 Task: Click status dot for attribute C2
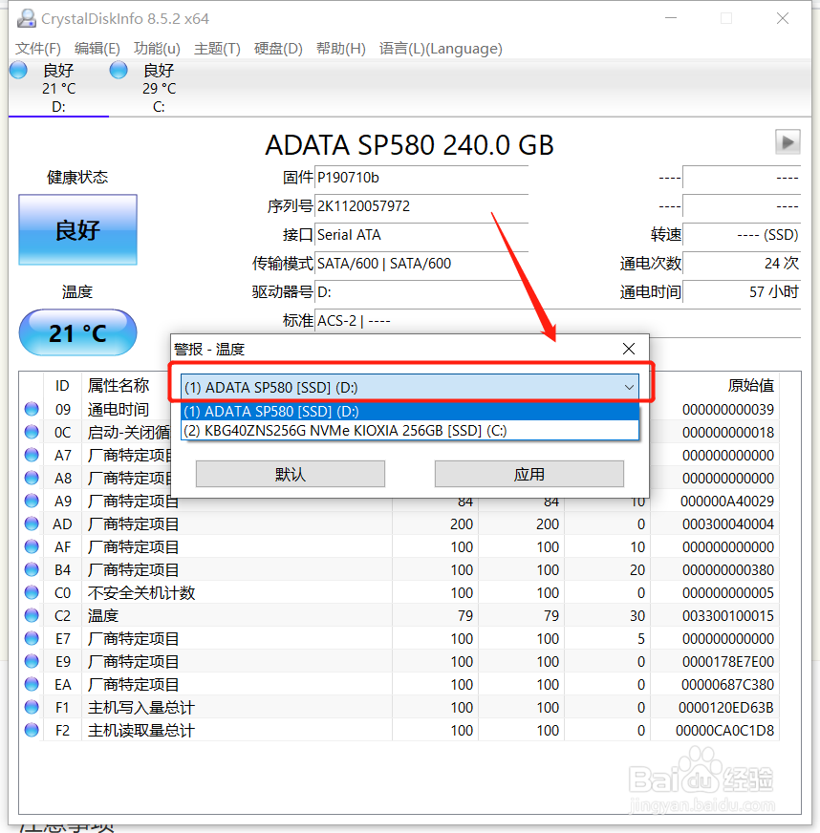tap(32, 614)
